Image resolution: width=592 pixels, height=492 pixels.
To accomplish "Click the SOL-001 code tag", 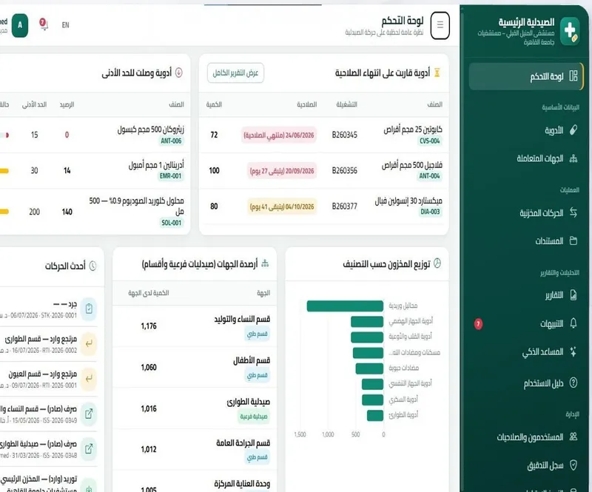I will pos(172,223).
